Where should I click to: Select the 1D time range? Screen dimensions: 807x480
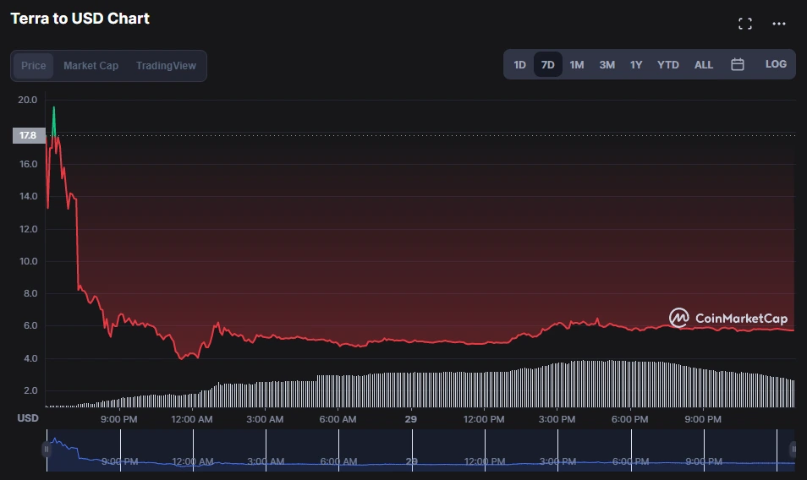[520, 65]
